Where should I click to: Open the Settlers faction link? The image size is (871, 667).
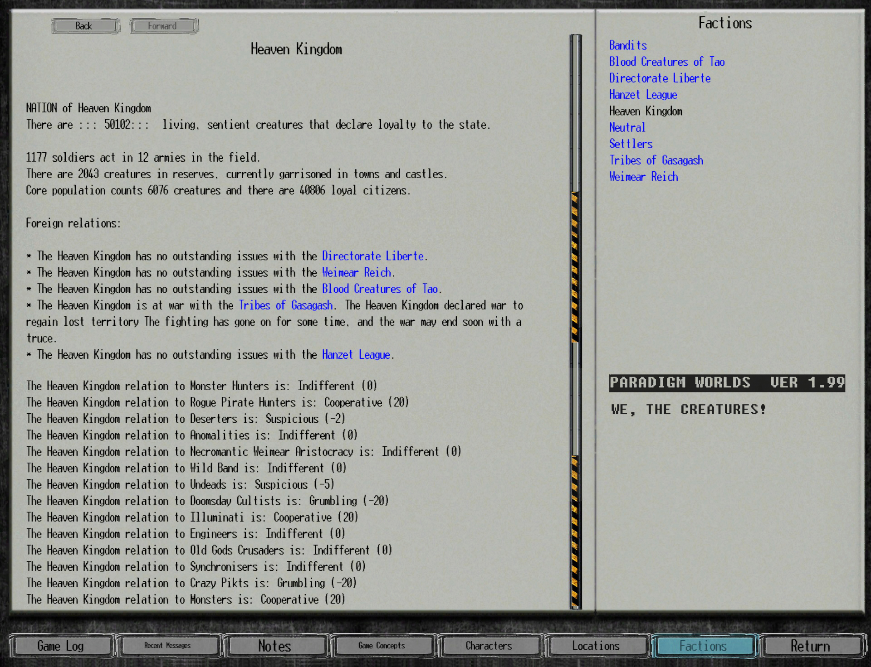click(x=631, y=144)
